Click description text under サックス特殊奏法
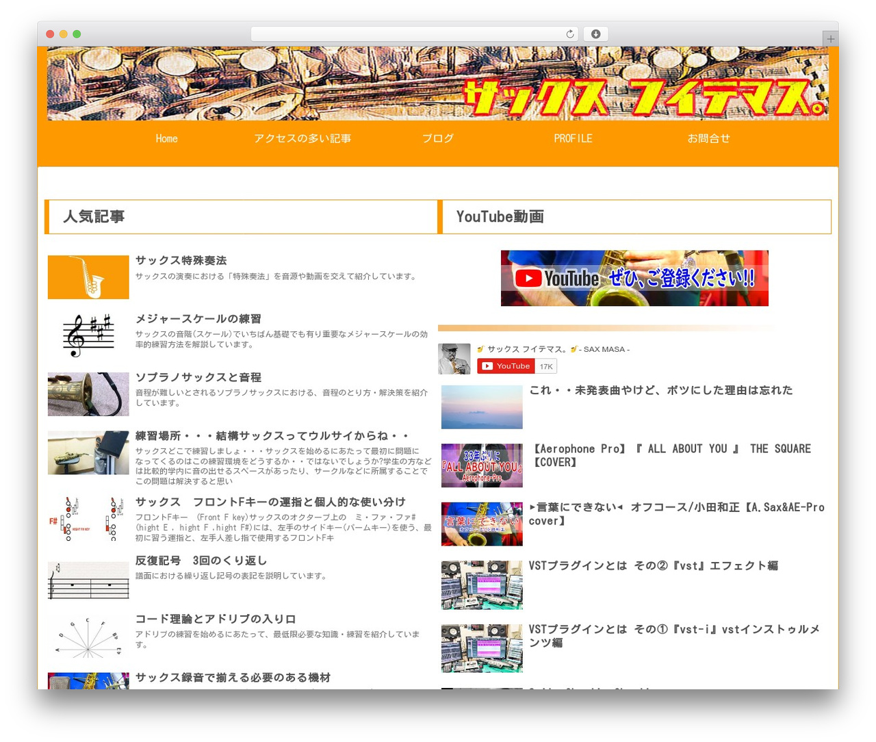The image size is (876, 742). click(277, 277)
